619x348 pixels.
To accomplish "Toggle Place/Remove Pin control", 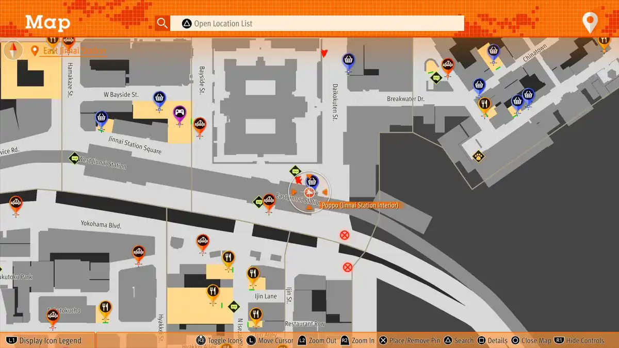I will pos(411,340).
